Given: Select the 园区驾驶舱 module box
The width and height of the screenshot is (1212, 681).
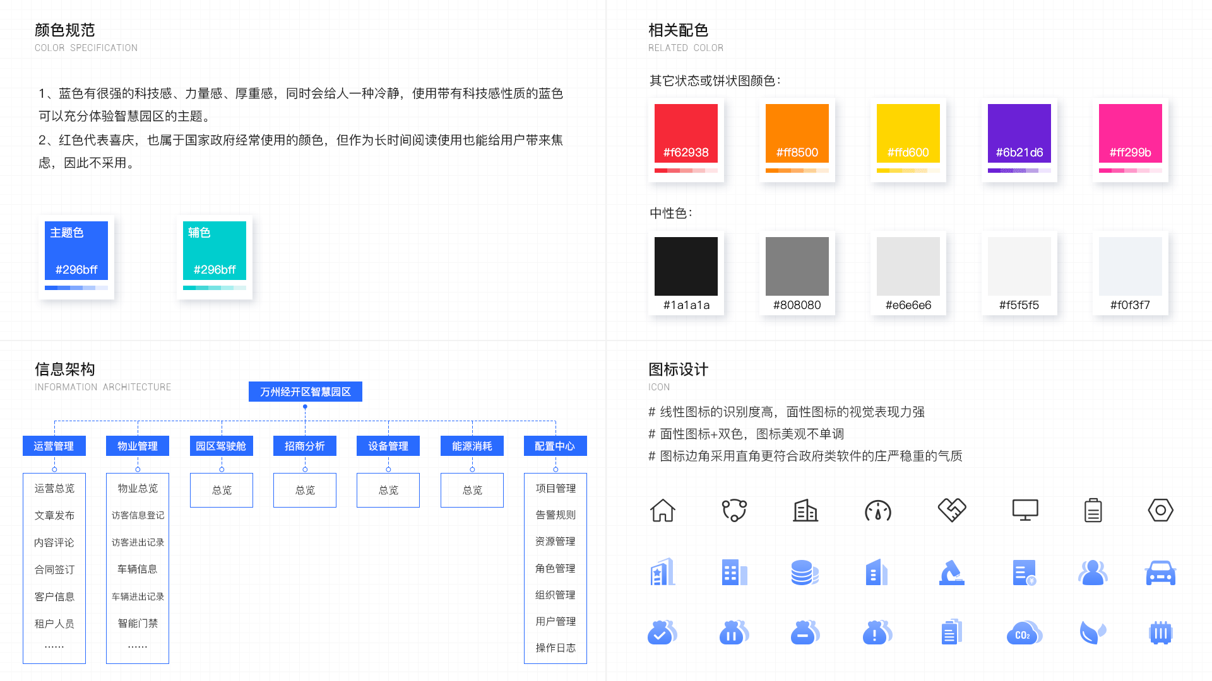Looking at the screenshot, I should [x=222, y=446].
